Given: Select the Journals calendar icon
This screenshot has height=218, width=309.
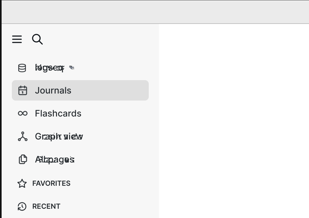Looking at the screenshot, I should (22, 90).
